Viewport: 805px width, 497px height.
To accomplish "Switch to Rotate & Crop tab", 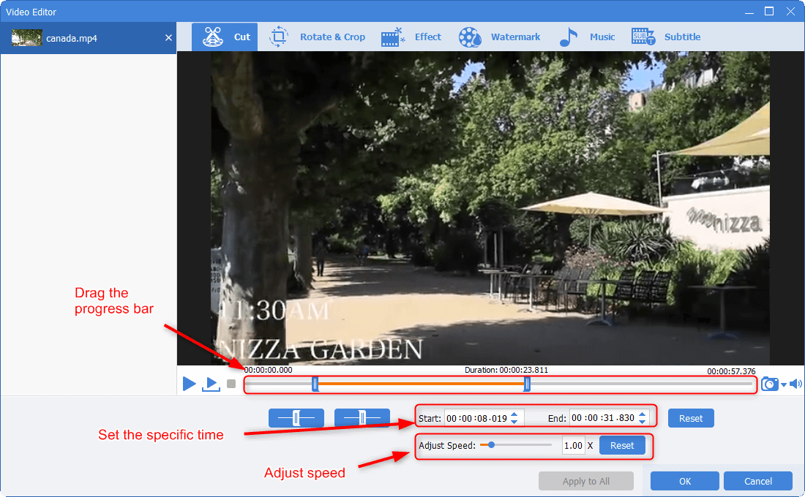I will [316, 37].
